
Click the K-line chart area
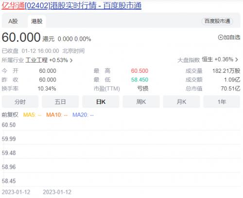click(x=121, y=153)
